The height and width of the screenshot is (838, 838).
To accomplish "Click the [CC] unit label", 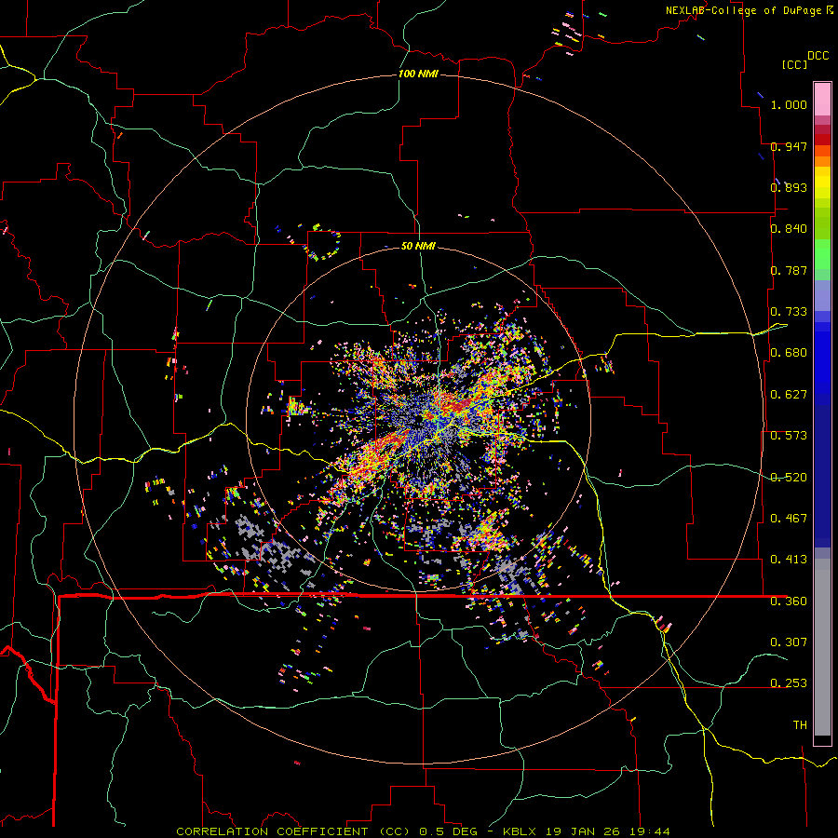I will (794, 64).
